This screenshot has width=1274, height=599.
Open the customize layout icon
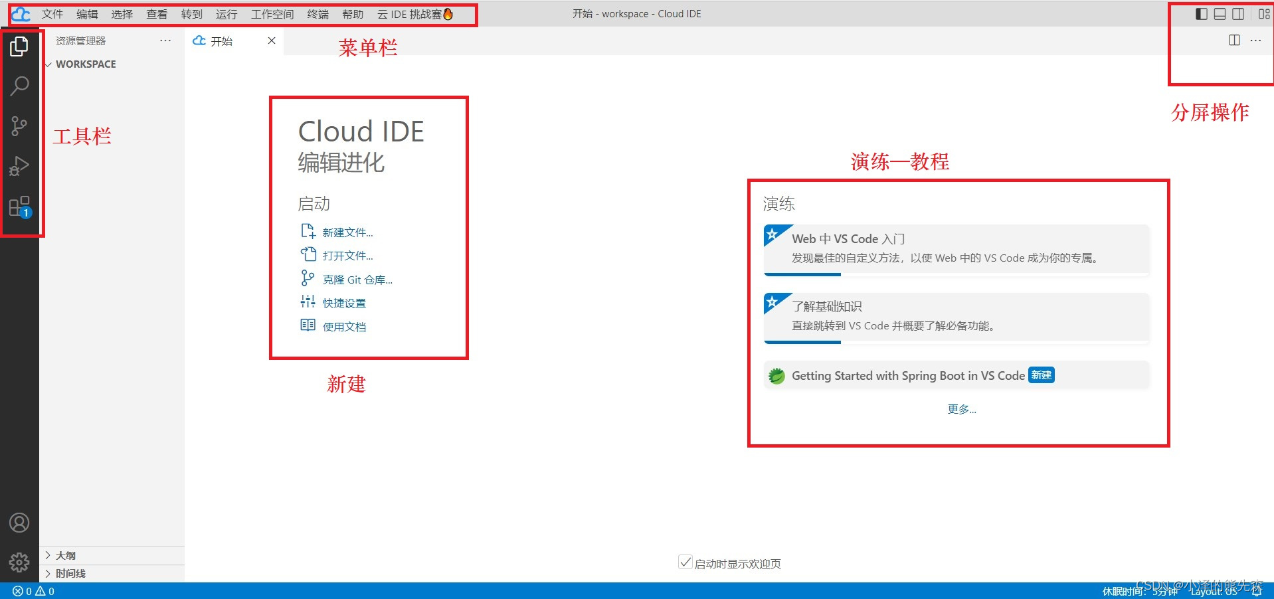coord(1264,14)
